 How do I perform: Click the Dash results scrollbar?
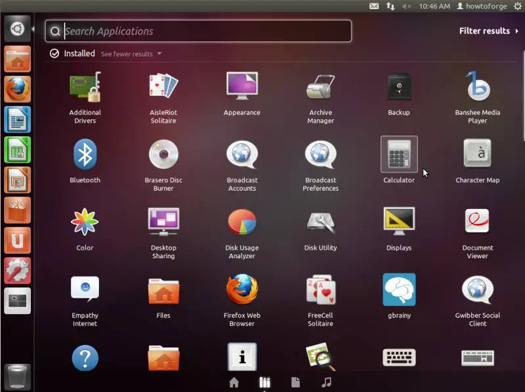pyautogui.click(x=523, y=95)
